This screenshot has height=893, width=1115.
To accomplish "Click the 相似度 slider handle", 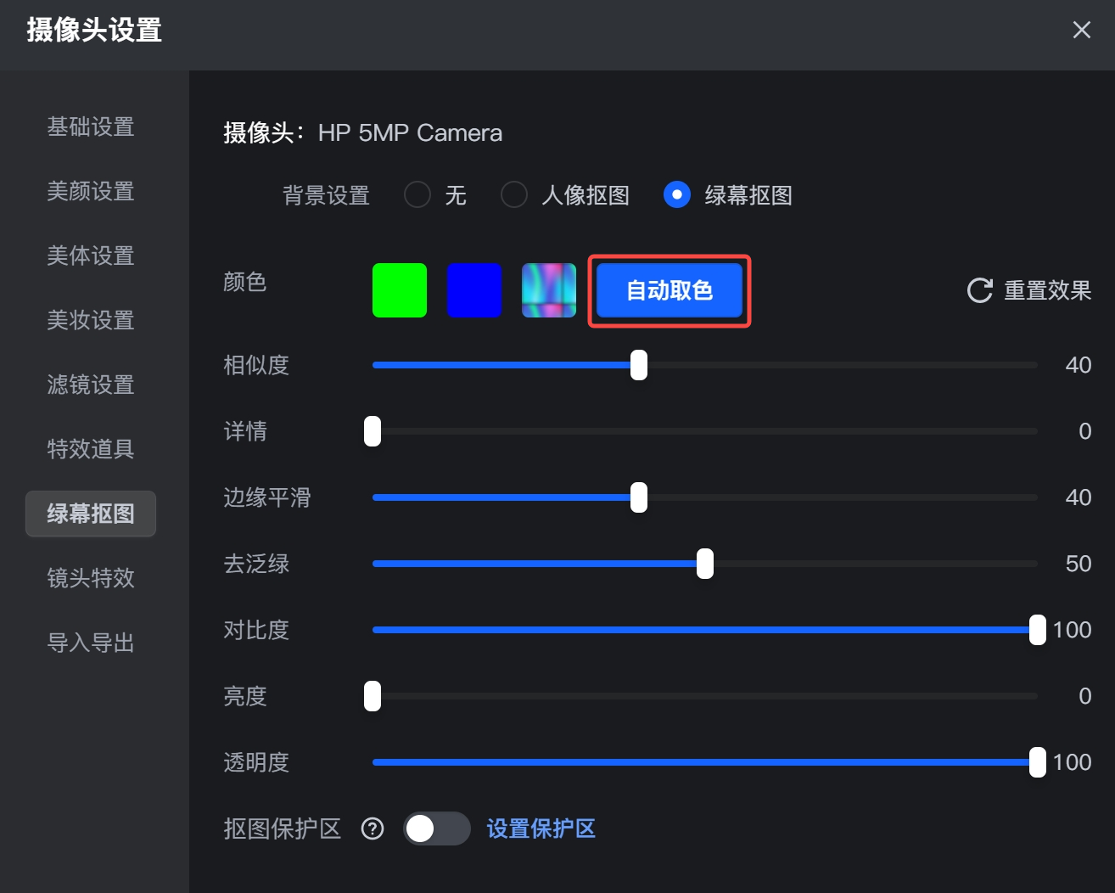I will tap(639, 365).
